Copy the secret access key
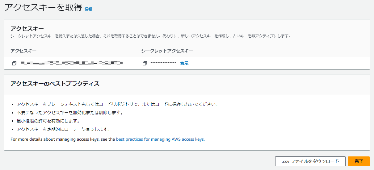 [145, 63]
